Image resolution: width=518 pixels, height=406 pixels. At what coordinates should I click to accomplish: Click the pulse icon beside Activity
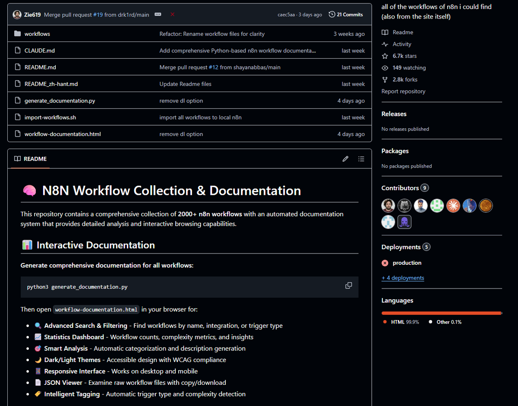click(x=385, y=44)
